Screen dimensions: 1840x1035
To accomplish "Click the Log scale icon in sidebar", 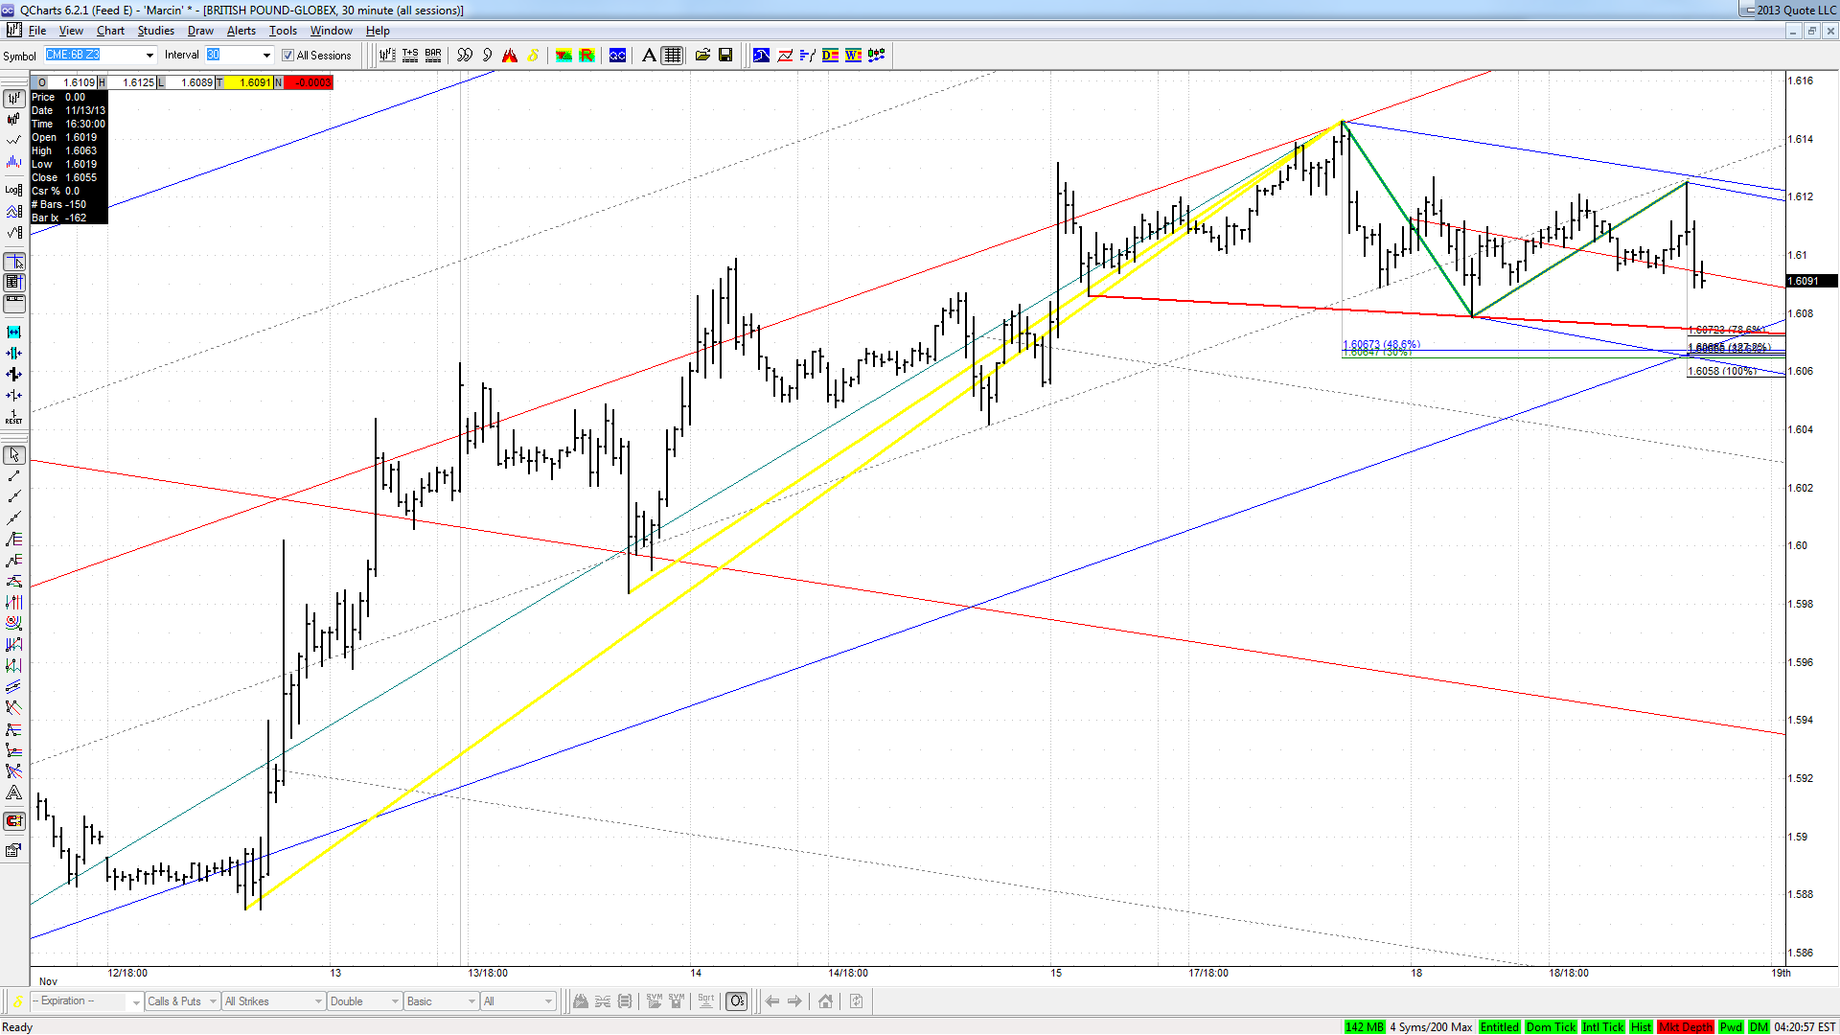I will pyautogui.click(x=14, y=190).
